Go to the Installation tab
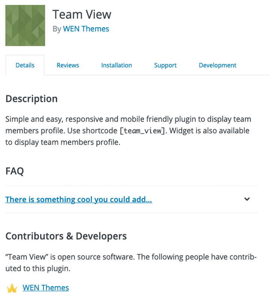This screenshot has height=301, width=270. (x=117, y=65)
